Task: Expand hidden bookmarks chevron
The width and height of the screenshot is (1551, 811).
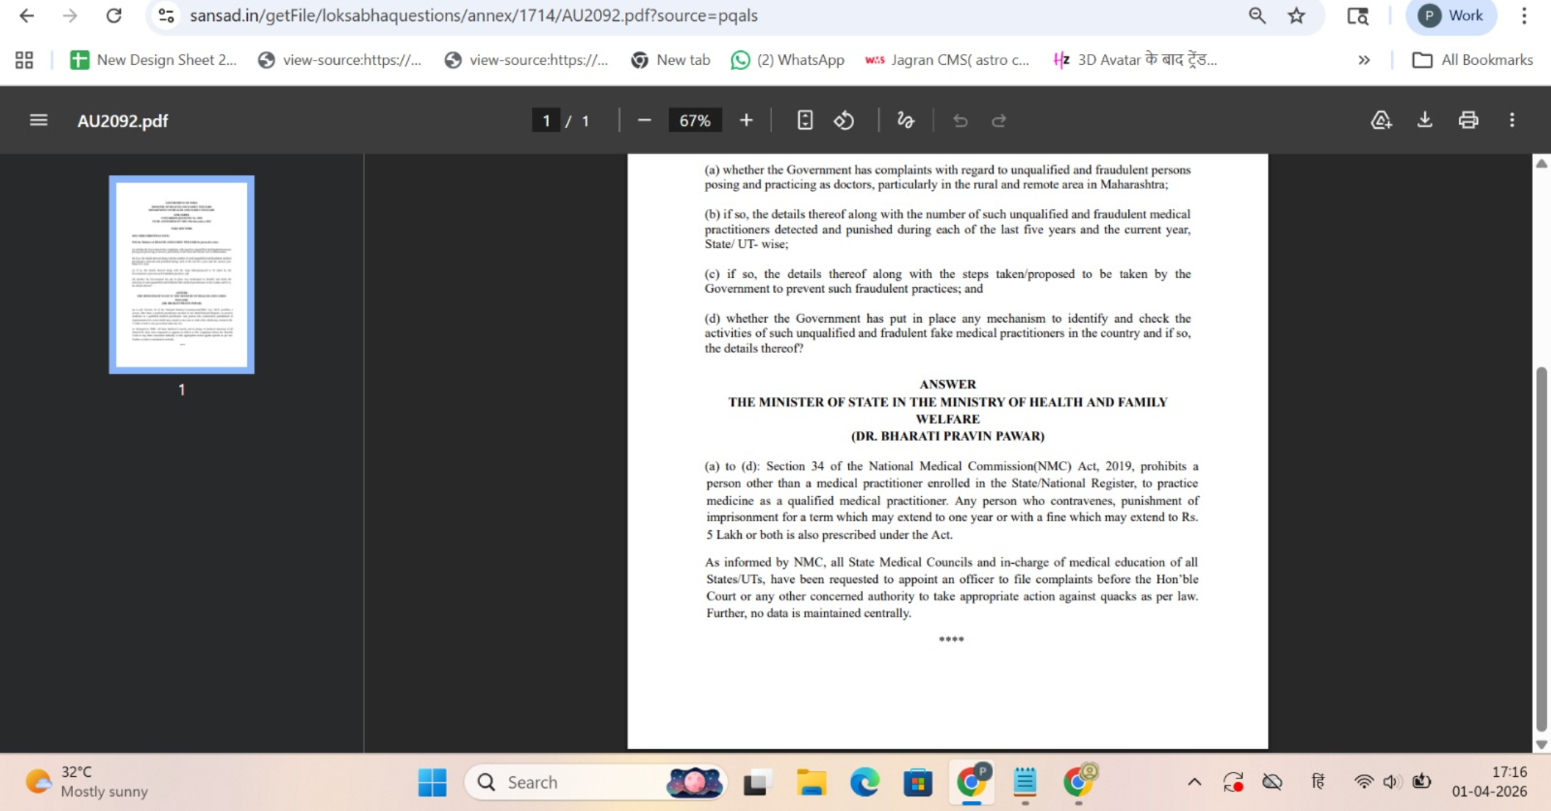Action: tap(1364, 60)
